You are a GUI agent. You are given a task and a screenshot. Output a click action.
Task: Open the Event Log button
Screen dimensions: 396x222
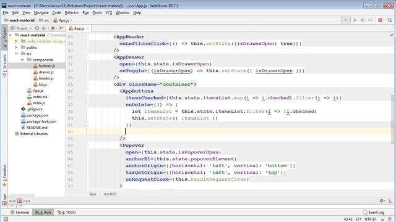[374, 212]
